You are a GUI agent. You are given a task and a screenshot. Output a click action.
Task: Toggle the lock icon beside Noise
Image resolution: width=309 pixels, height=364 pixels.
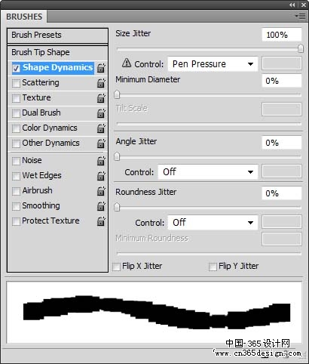101,161
